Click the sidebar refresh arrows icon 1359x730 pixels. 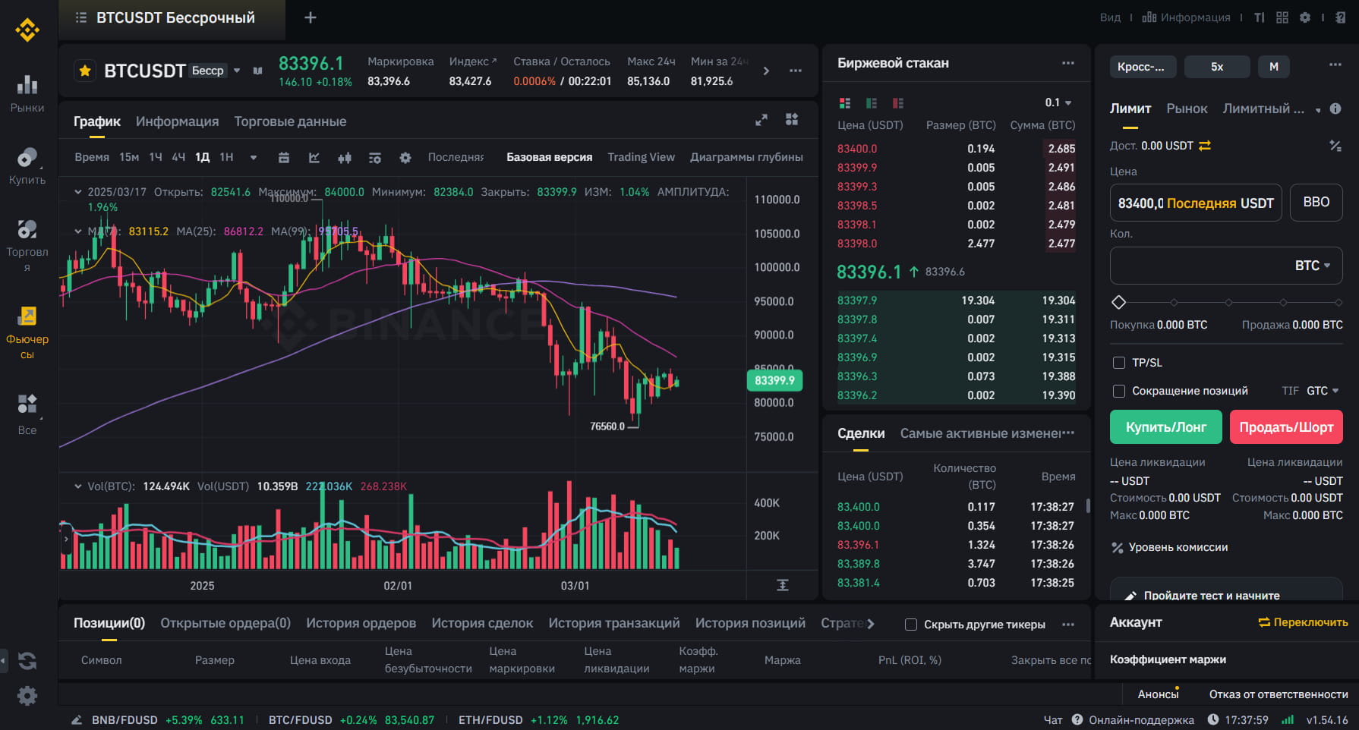pyautogui.click(x=27, y=661)
